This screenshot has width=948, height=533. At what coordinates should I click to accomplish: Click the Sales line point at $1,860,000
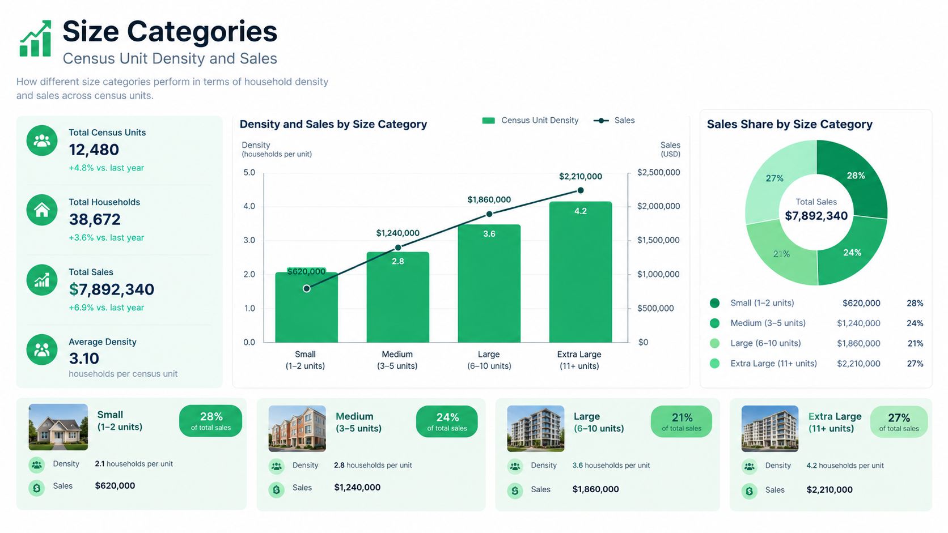click(x=489, y=214)
